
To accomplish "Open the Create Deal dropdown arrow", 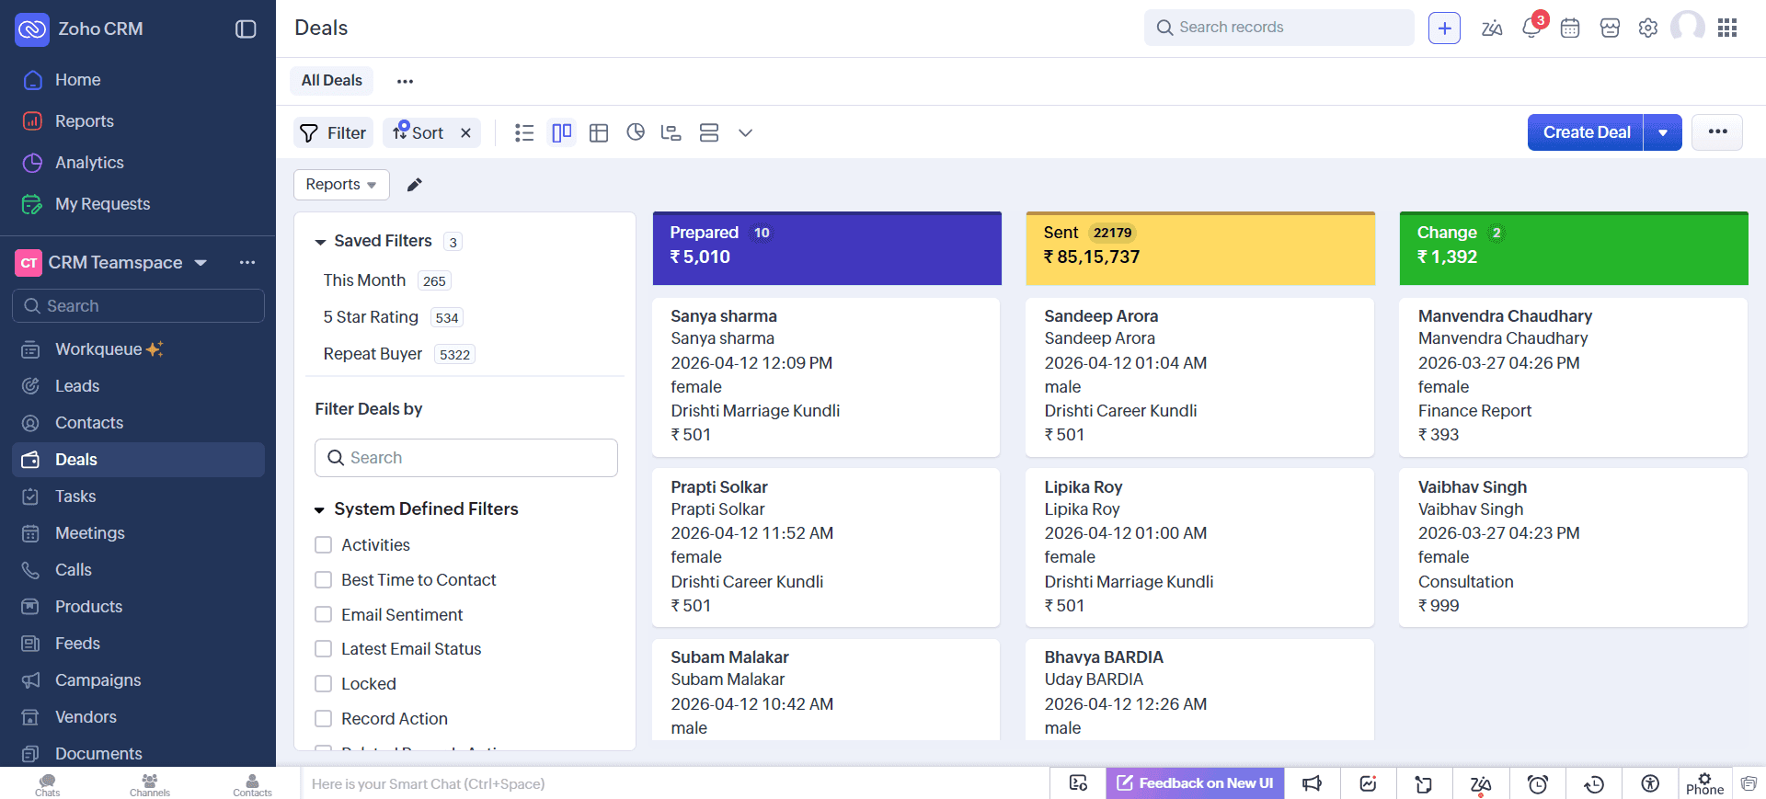I will 1663,132.
